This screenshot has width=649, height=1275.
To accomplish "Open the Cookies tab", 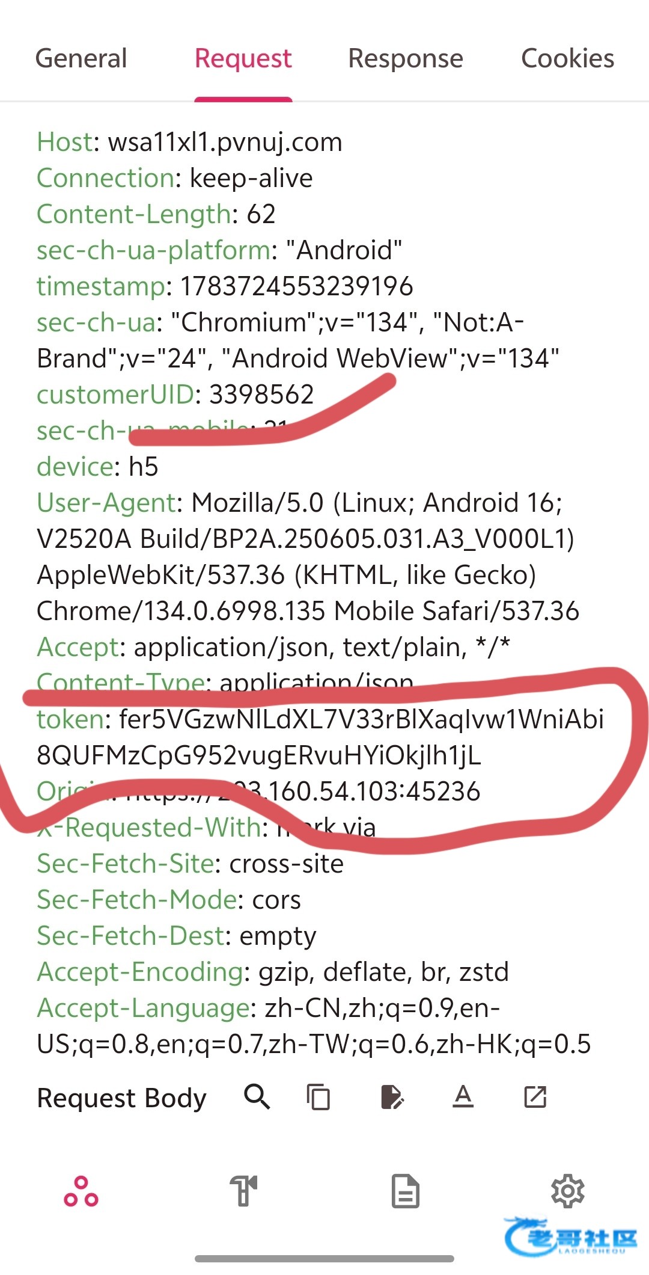I will (567, 59).
